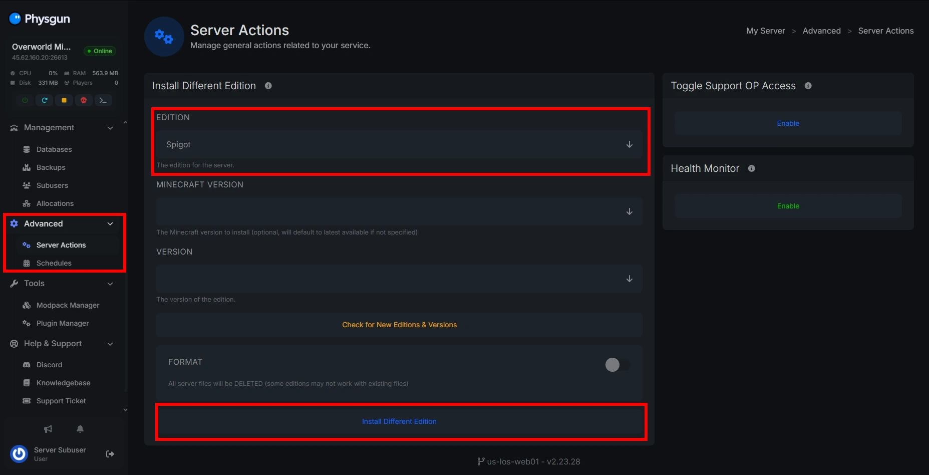Restart the server with the blue icon
Screen dimensions: 929x475
(x=45, y=100)
